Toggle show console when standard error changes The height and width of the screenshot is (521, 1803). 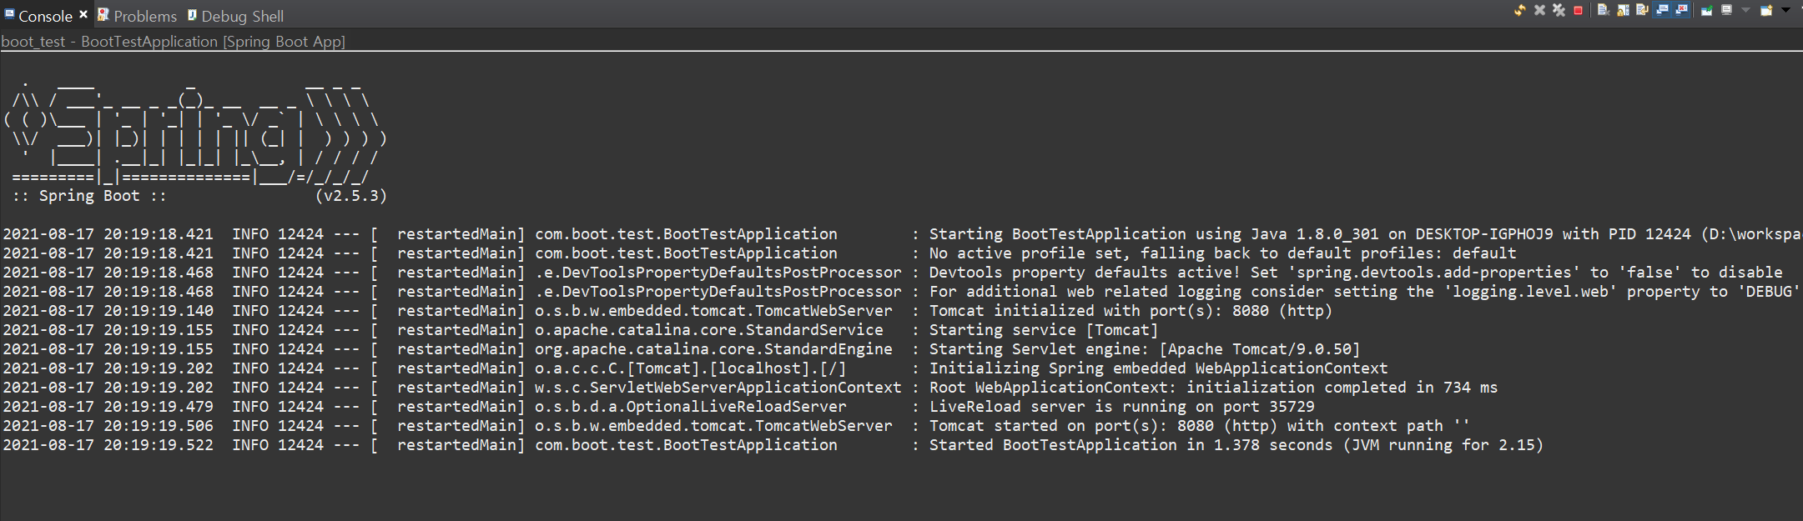tap(1680, 10)
